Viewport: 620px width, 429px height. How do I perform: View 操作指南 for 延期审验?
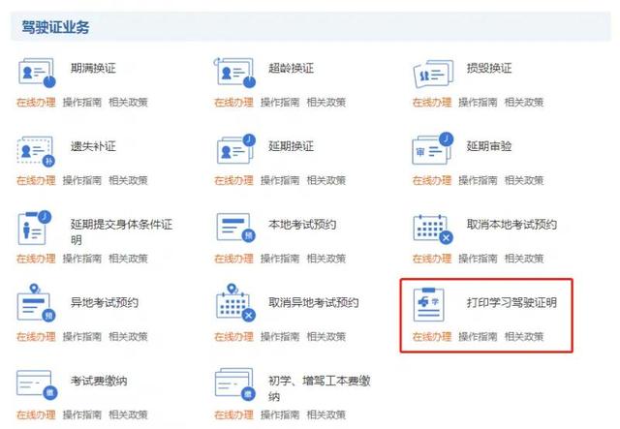(x=478, y=181)
